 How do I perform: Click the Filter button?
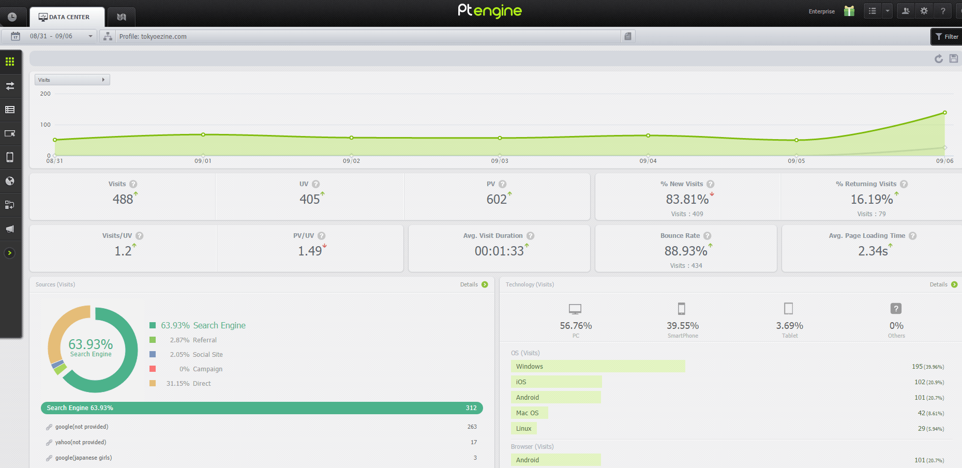(946, 37)
